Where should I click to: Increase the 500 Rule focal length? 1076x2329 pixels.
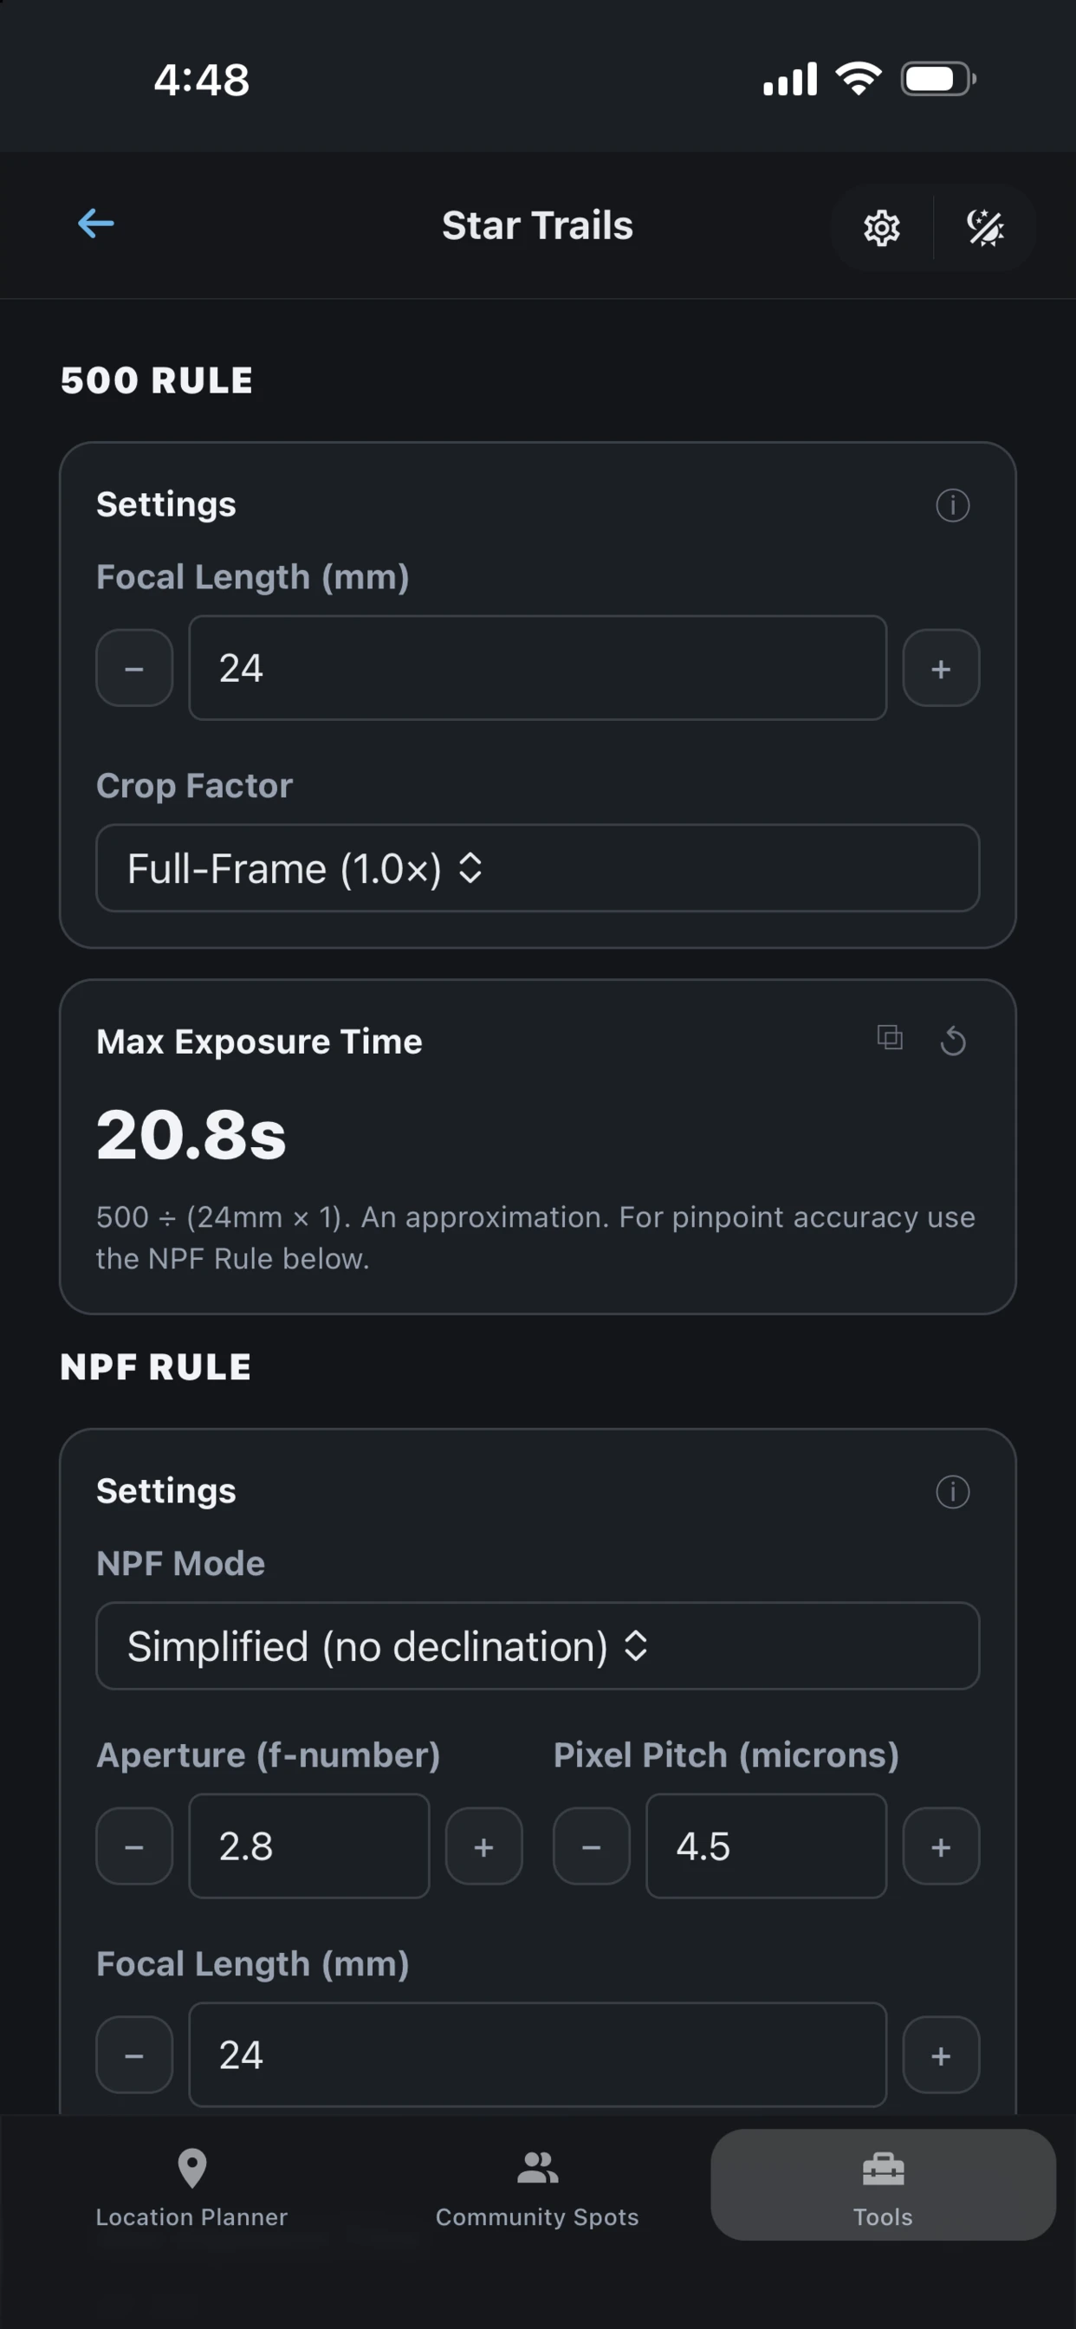click(940, 668)
